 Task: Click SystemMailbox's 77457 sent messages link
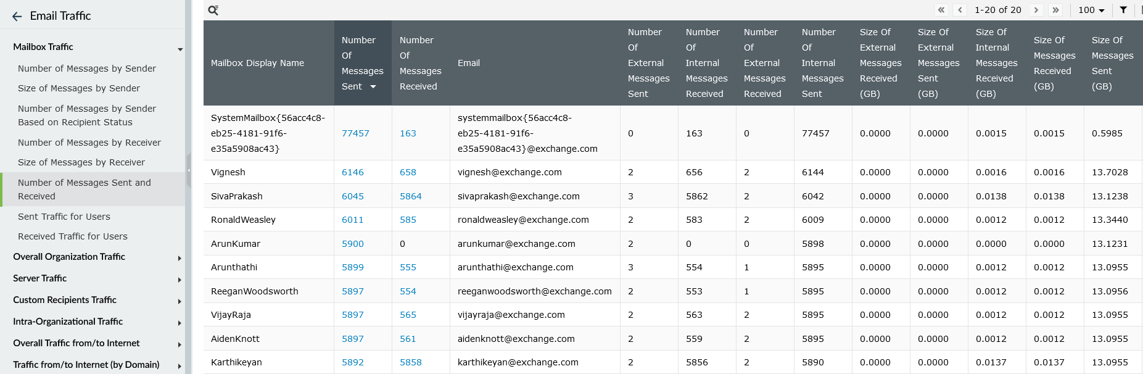tap(355, 133)
